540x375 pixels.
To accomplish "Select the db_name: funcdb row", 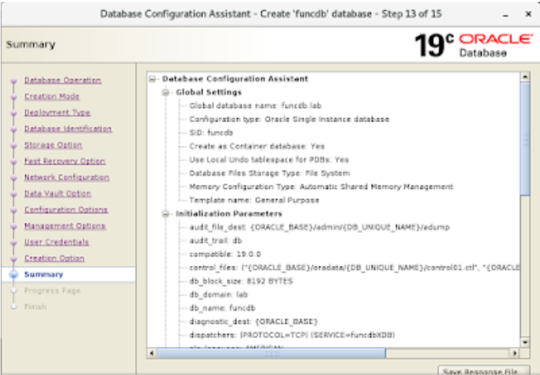I will coord(222,308).
